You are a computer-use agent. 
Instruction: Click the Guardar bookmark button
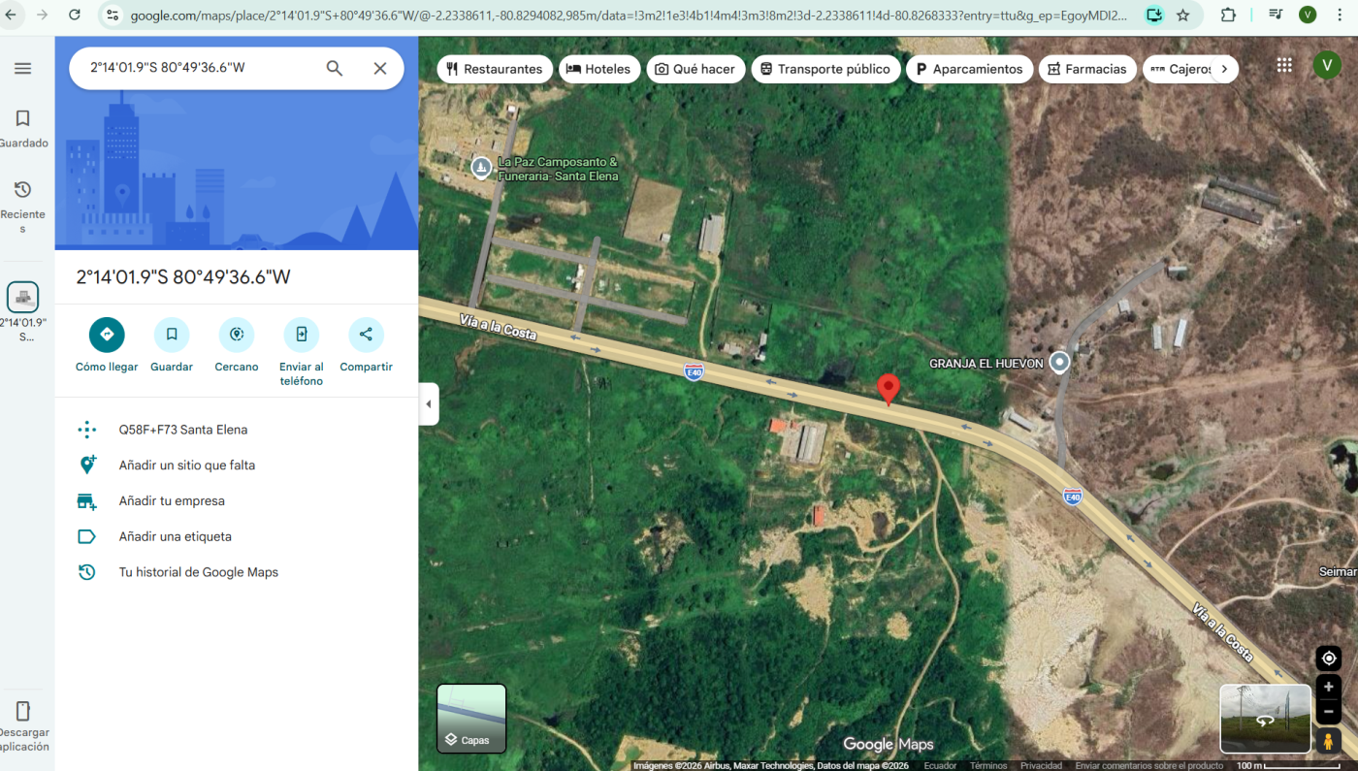click(x=172, y=335)
